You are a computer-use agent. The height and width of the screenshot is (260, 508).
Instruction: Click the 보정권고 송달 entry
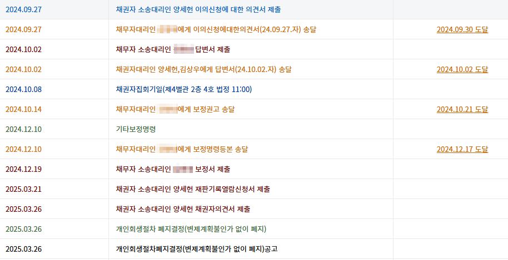(x=175, y=109)
